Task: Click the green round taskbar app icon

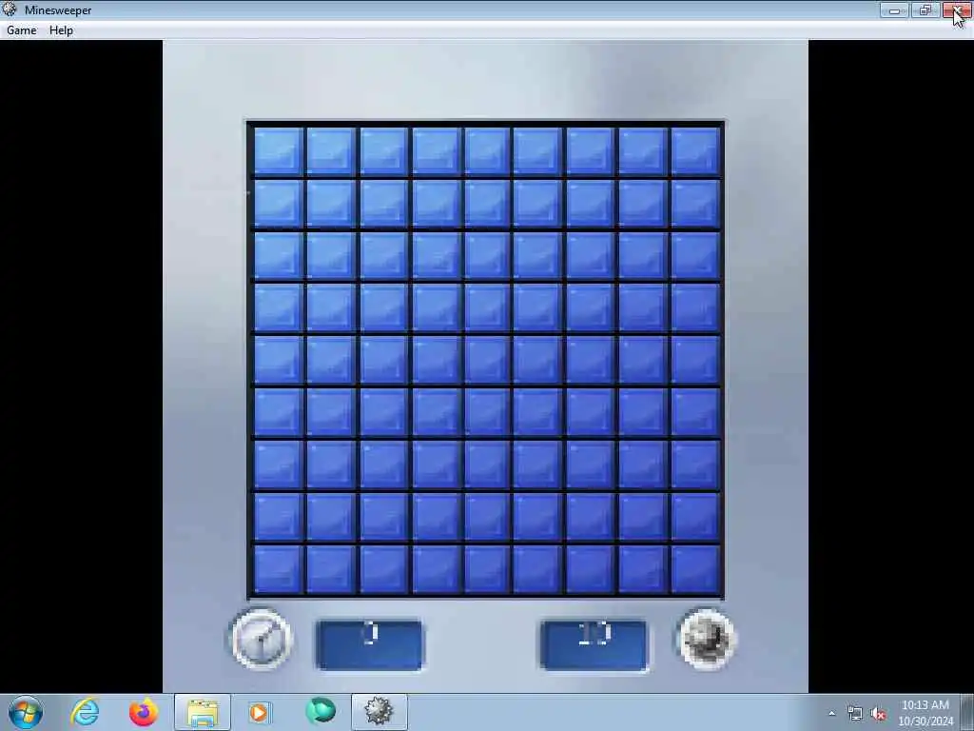Action: click(x=321, y=711)
